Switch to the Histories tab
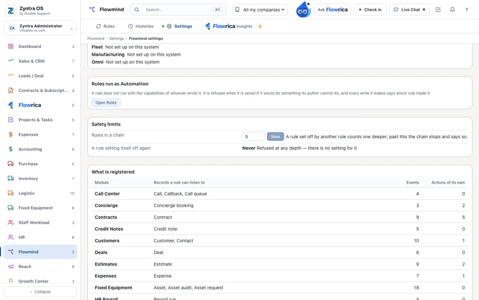This screenshot has height=300, width=479. (141, 26)
